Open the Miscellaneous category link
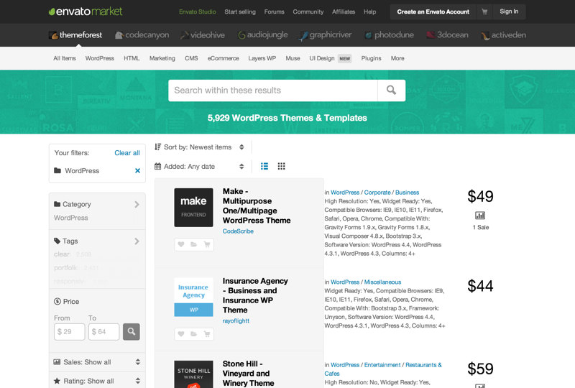 pyautogui.click(x=382, y=282)
